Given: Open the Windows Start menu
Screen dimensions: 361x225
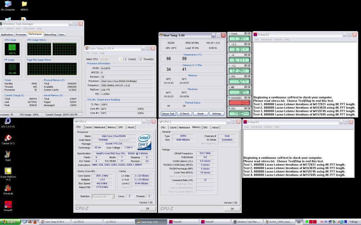Looking at the screenshot, I should pyautogui.click(x=10, y=222).
